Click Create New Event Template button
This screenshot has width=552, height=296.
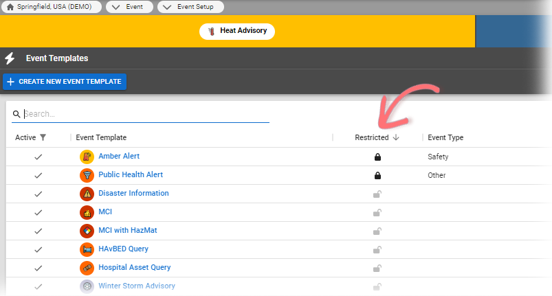point(65,82)
